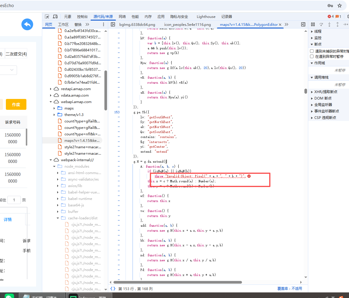Activate the inspect element picker icon

pos(47,17)
